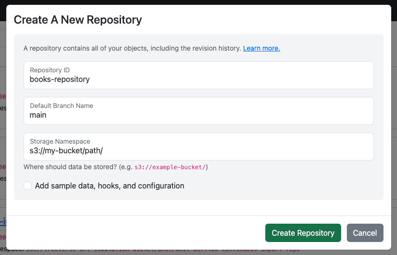The image size is (397, 255).
Task: Select the Storage Namespace input field
Action: coord(199,147)
